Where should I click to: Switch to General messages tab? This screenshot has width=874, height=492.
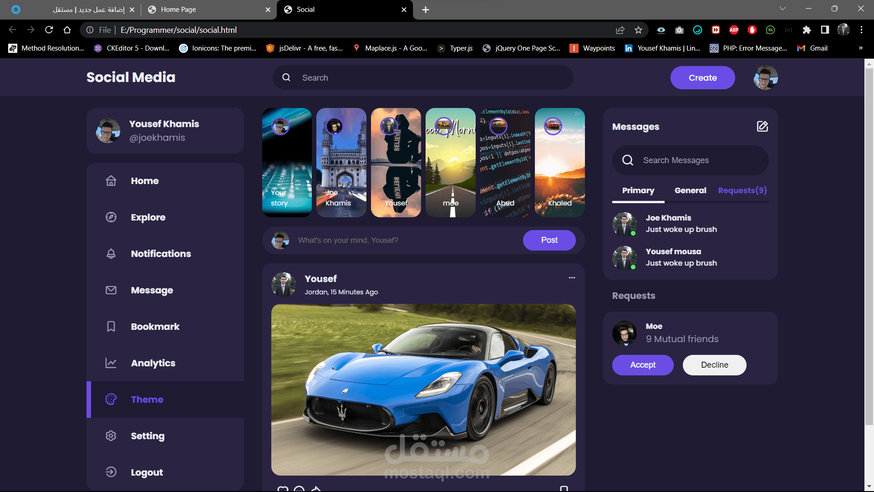coord(690,190)
